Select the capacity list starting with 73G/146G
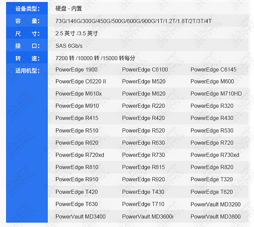The width and height of the screenshot is (254, 227). 133,21
